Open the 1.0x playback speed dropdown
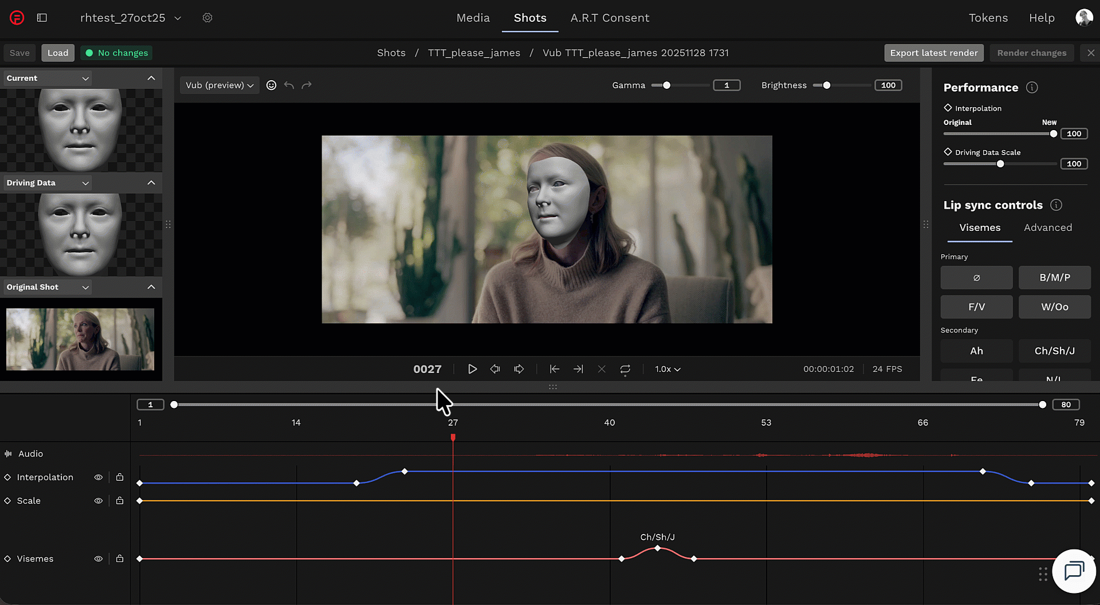The image size is (1100, 605). [667, 370]
